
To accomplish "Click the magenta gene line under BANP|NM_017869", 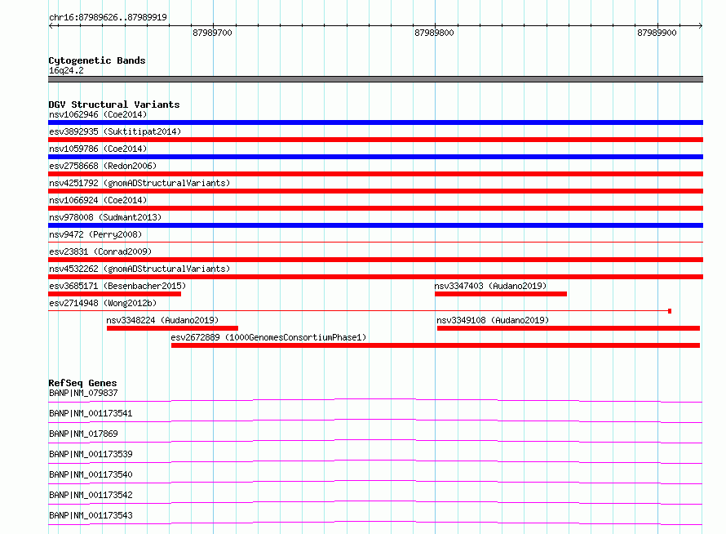I will (x=375, y=441).
